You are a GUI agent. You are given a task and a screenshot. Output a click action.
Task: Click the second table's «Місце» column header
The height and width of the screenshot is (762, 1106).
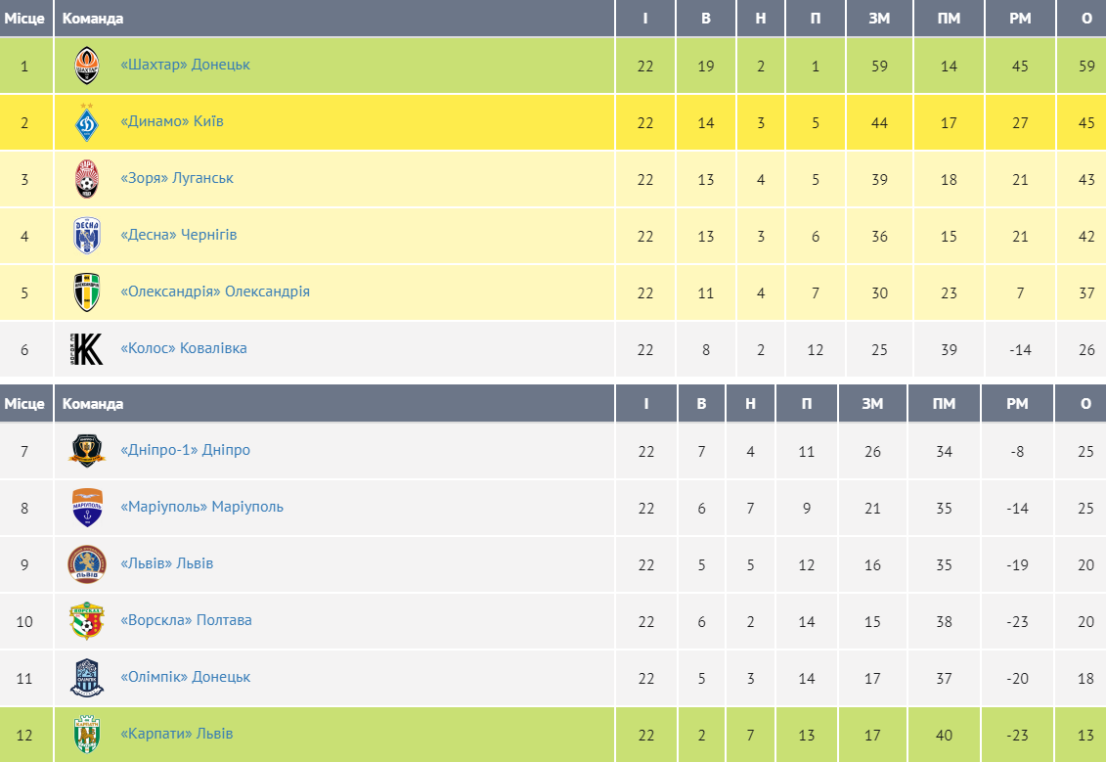coord(24,404)
